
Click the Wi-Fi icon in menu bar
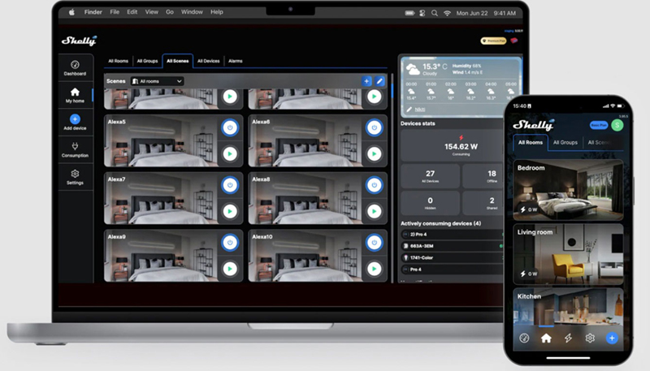(448, 13)
